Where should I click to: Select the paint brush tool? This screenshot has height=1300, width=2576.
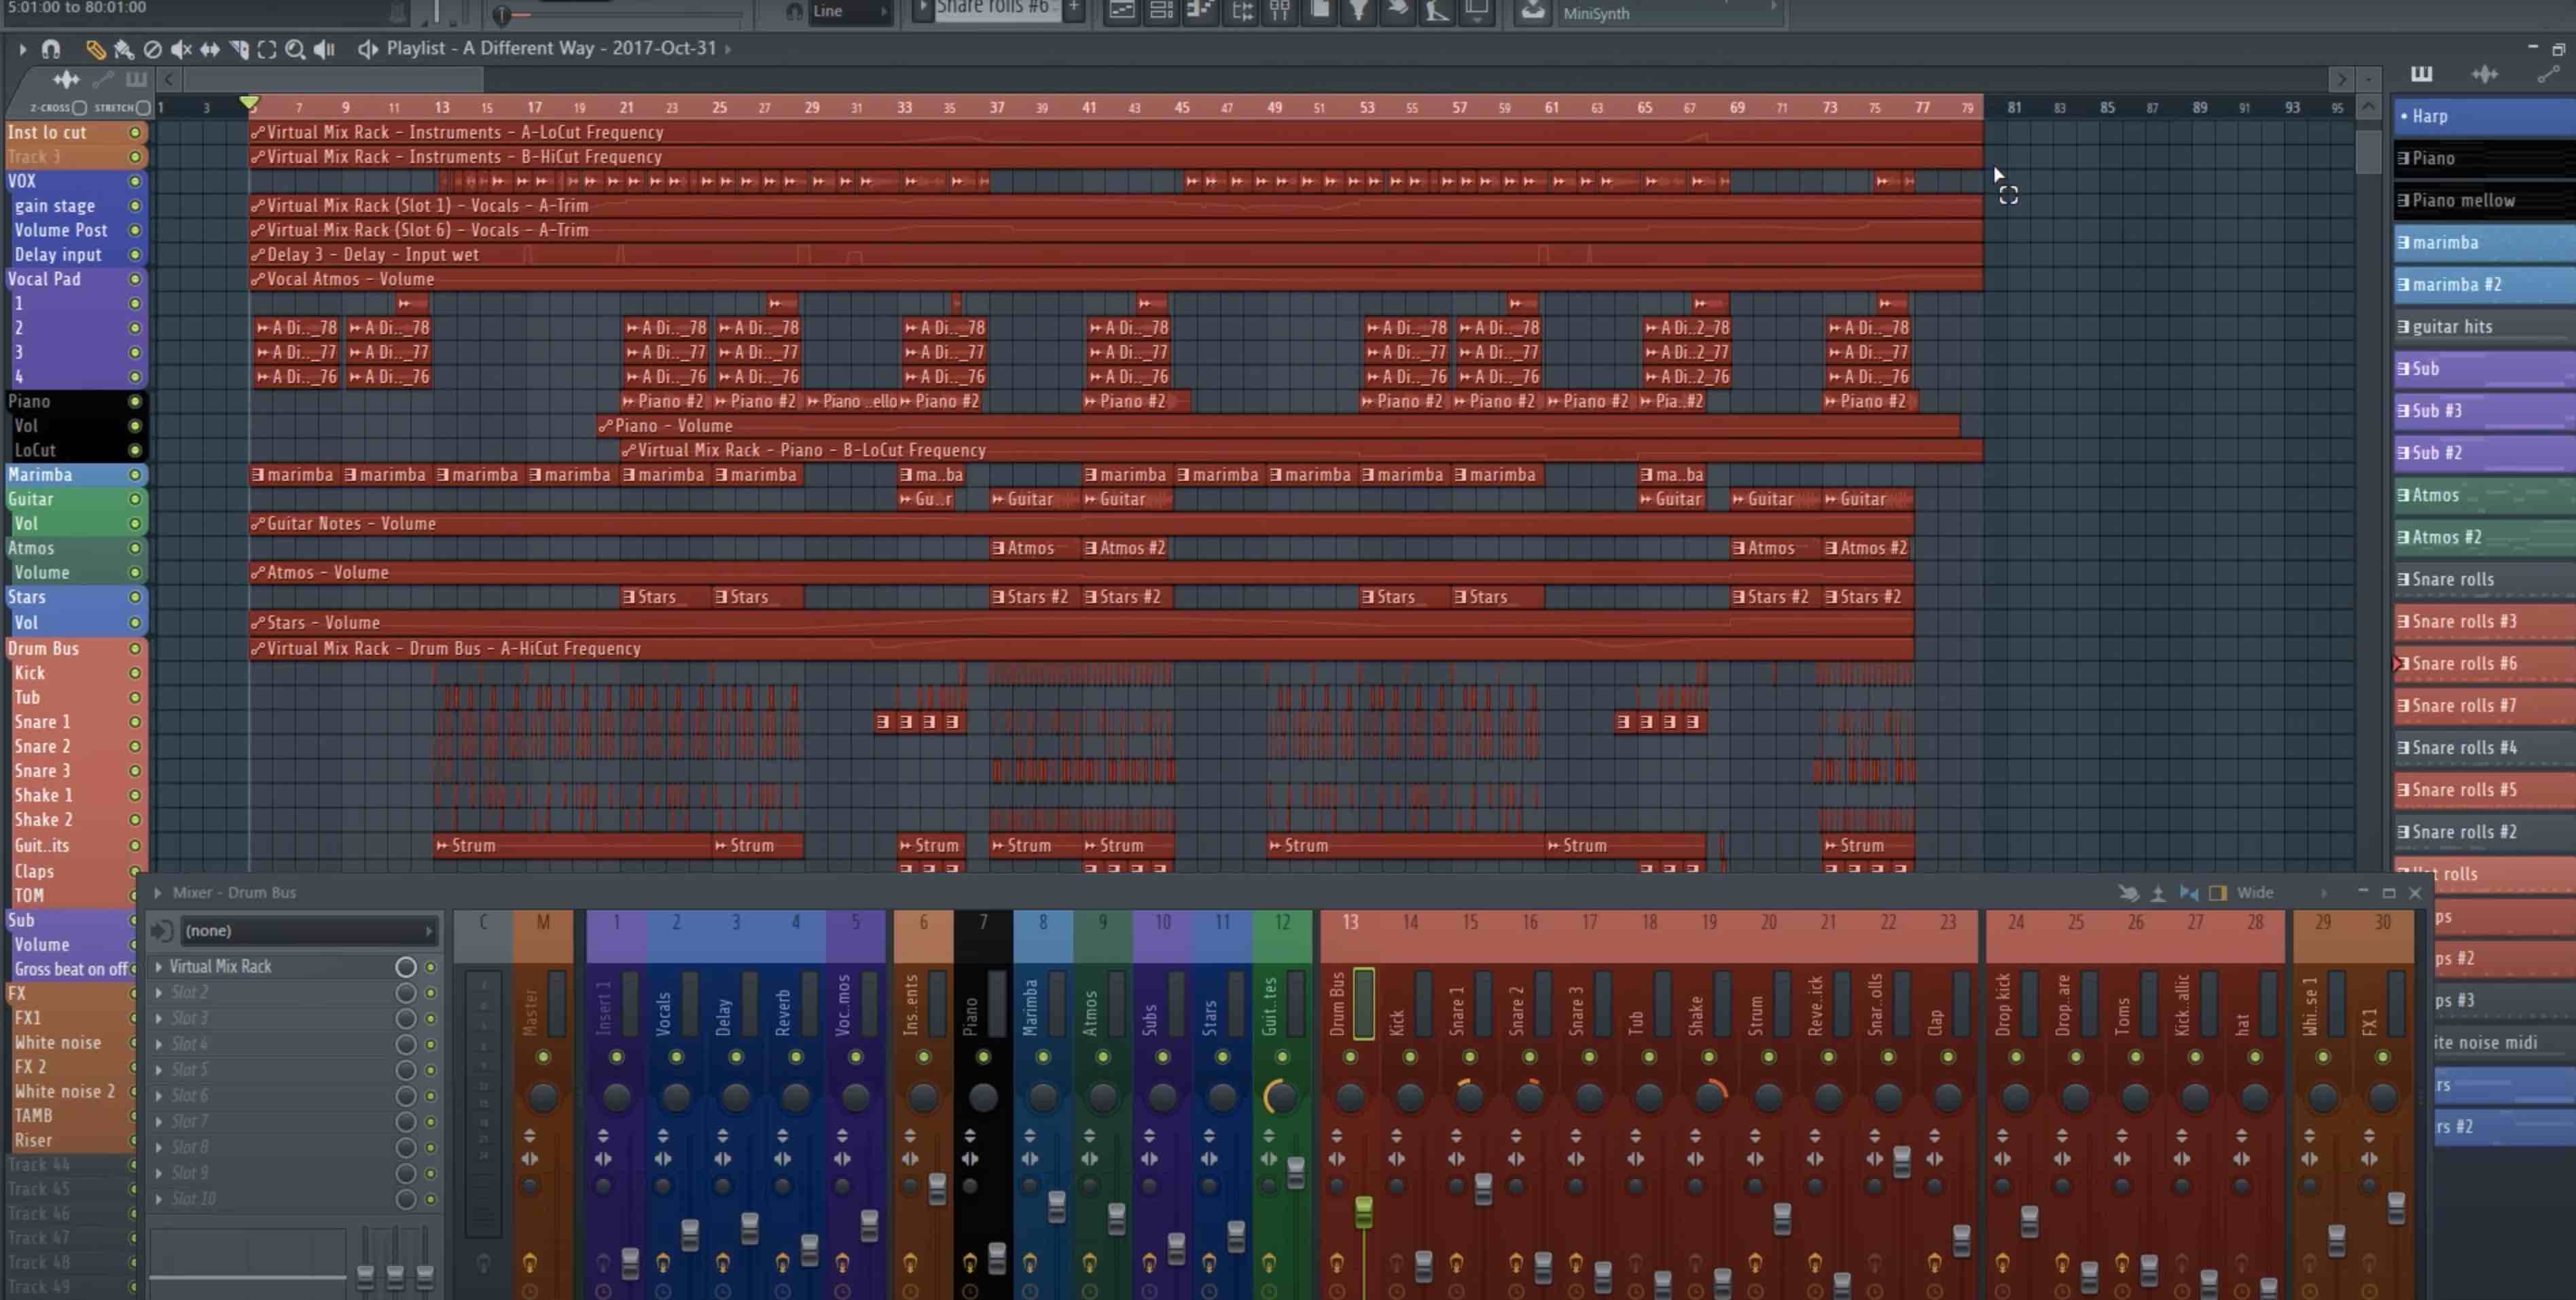tap(124, 49)
